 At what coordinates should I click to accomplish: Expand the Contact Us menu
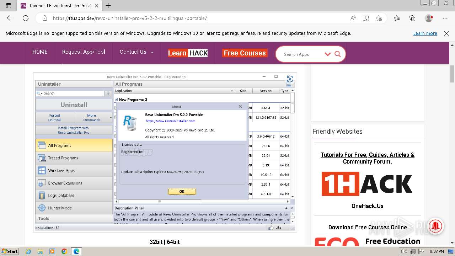pos(136,52)
